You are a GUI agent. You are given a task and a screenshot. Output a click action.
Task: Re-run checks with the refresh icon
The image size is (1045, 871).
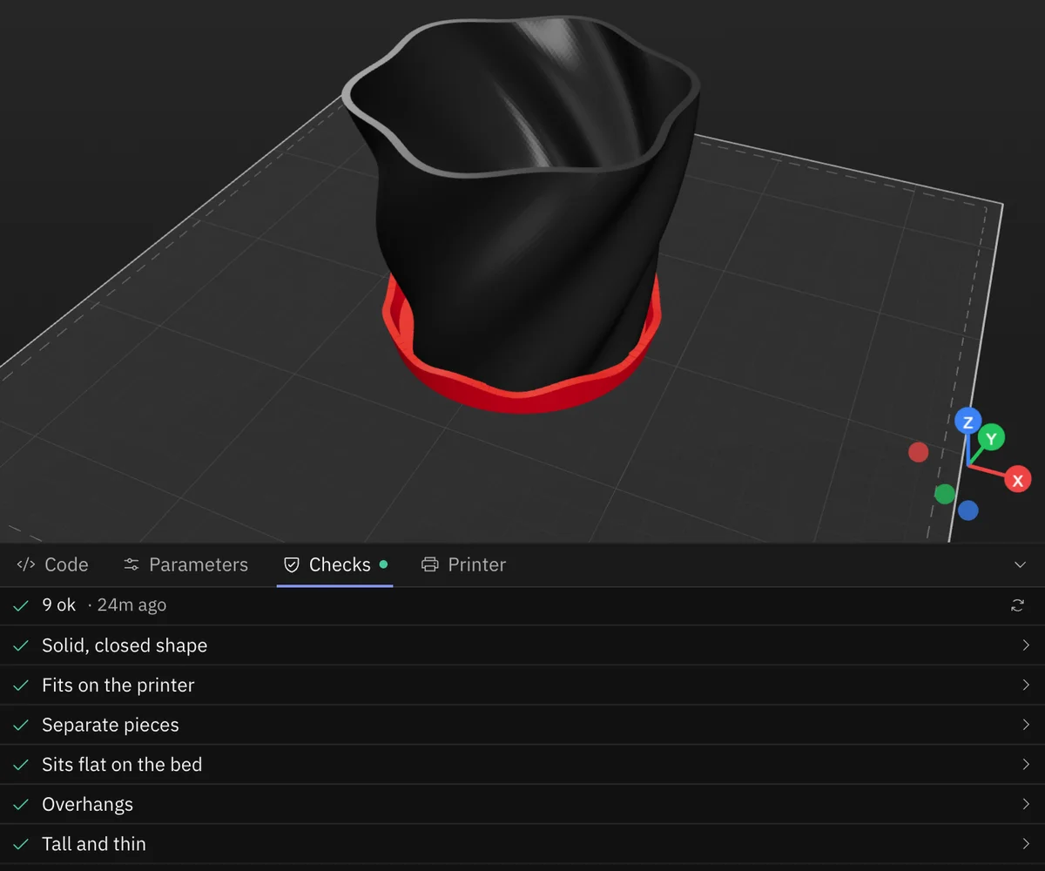point(1017,605)
